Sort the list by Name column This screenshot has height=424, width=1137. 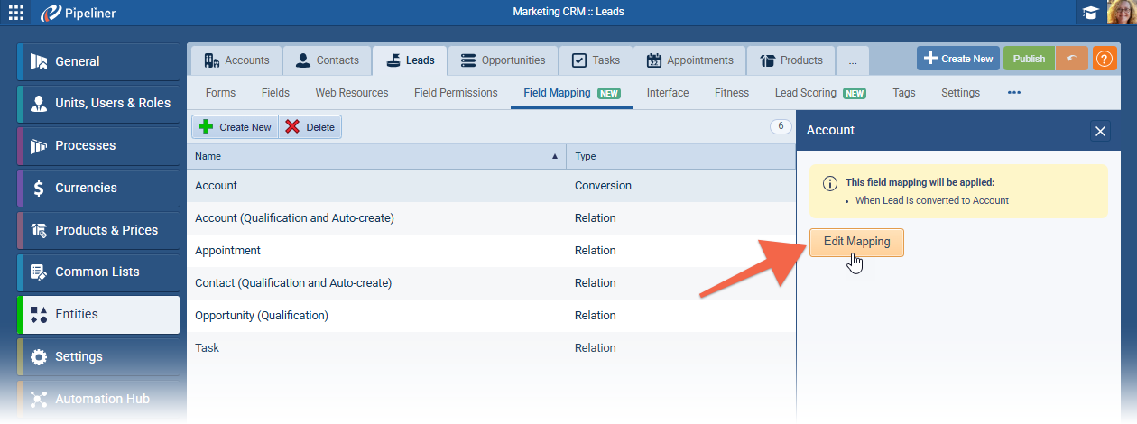[375, 156]
